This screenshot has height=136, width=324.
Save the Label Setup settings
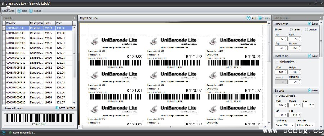click(x=312, y=56)
